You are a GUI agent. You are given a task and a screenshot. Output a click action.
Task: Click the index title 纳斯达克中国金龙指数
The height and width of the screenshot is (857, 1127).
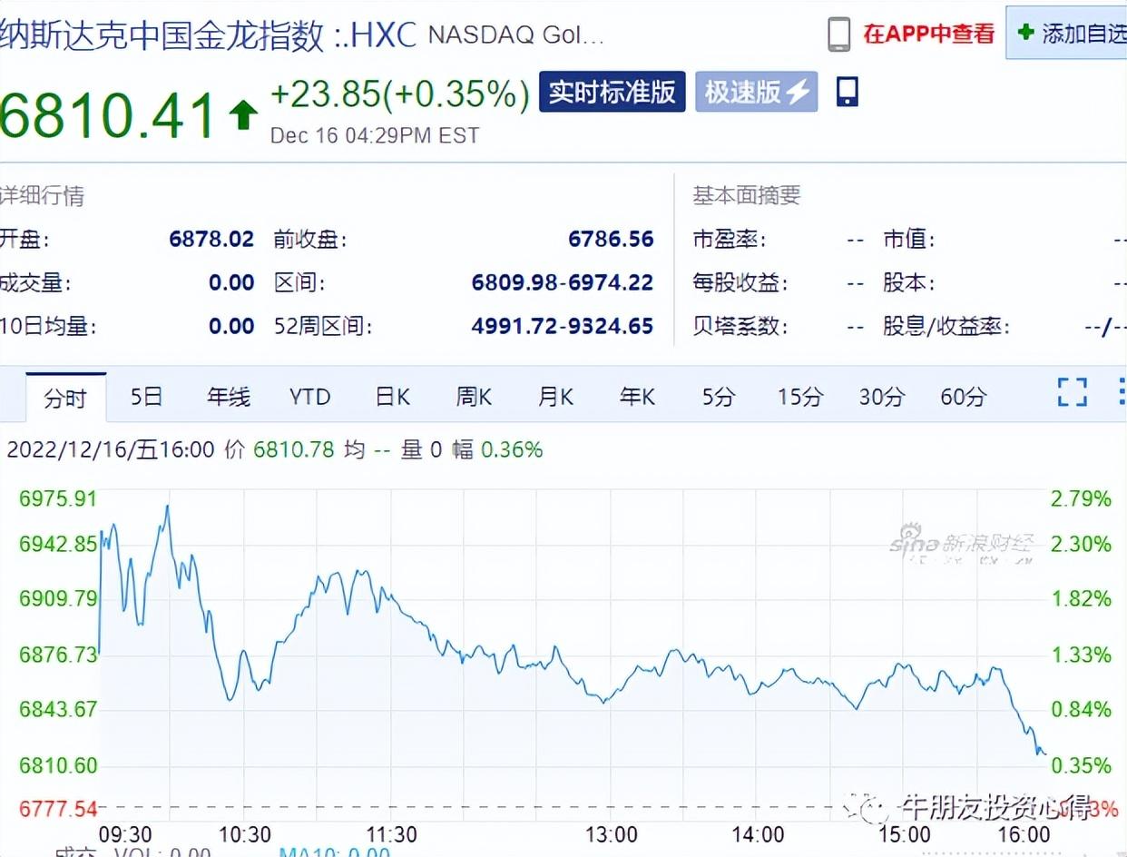(162, 35)
